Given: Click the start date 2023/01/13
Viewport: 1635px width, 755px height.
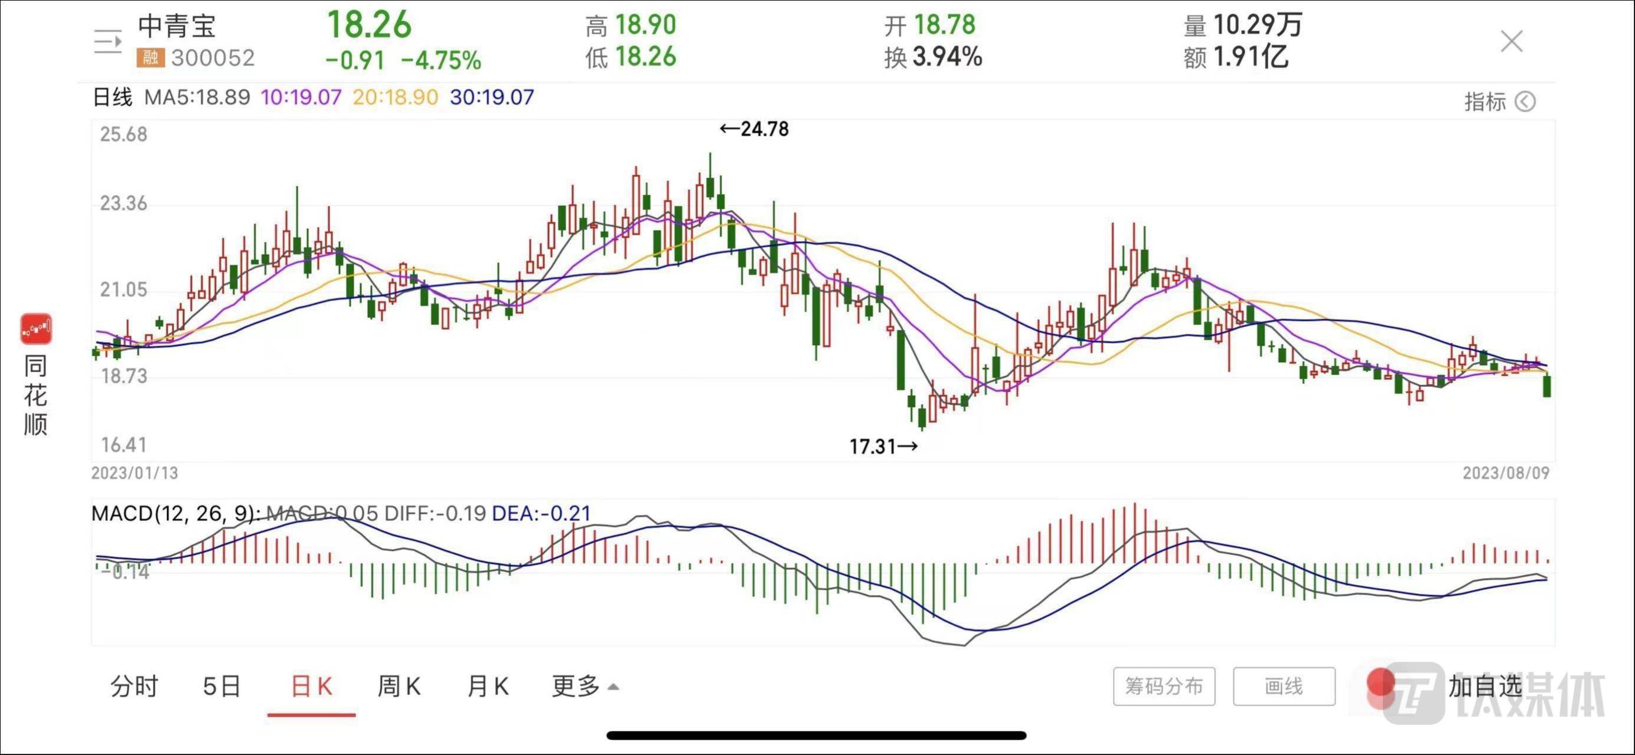Looking at the screenshot, I should [x=135, y=473].
